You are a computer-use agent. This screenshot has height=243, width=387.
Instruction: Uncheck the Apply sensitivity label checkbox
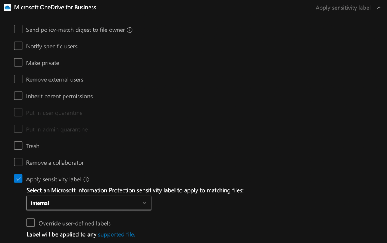pos(18,179)
